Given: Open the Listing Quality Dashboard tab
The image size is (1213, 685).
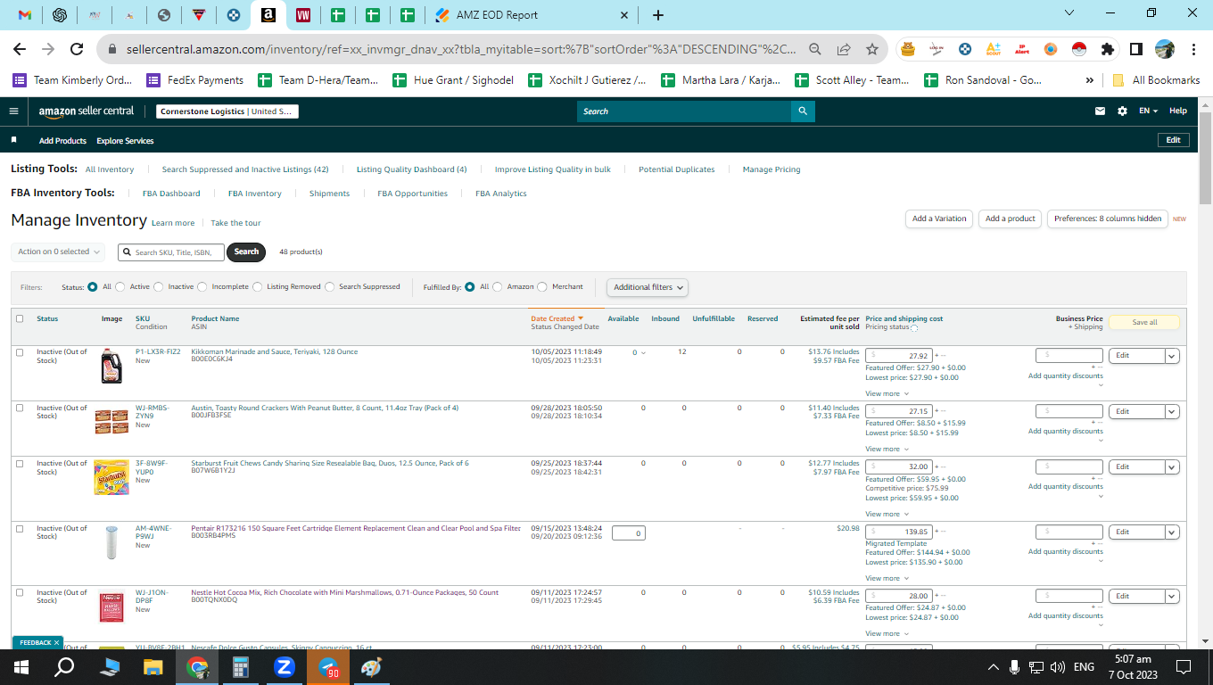Looking at the screenshot, I should click(x=411, y=169).
